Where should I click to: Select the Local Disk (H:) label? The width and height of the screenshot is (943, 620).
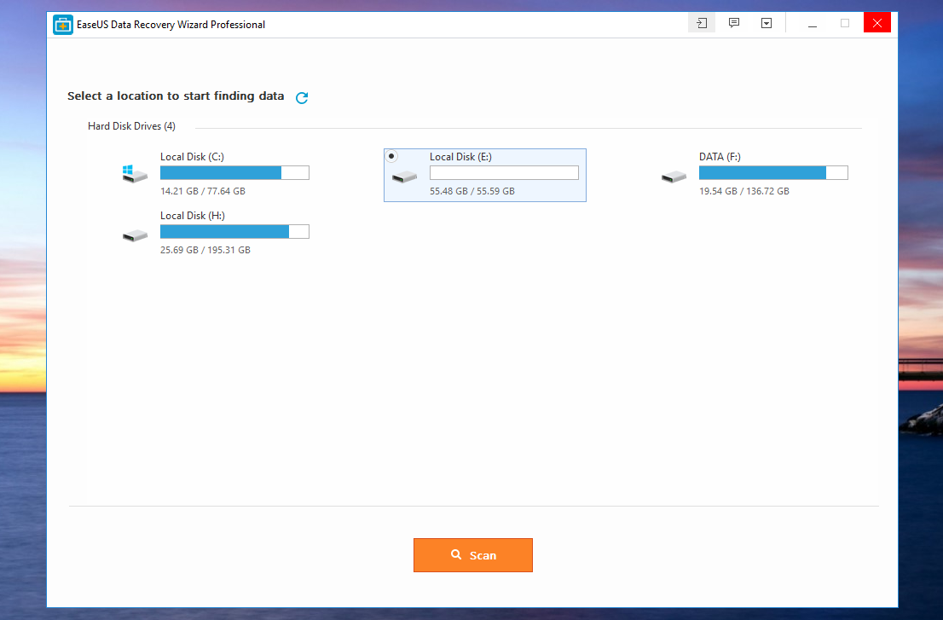pyautogui.click(x=193, y=216)
